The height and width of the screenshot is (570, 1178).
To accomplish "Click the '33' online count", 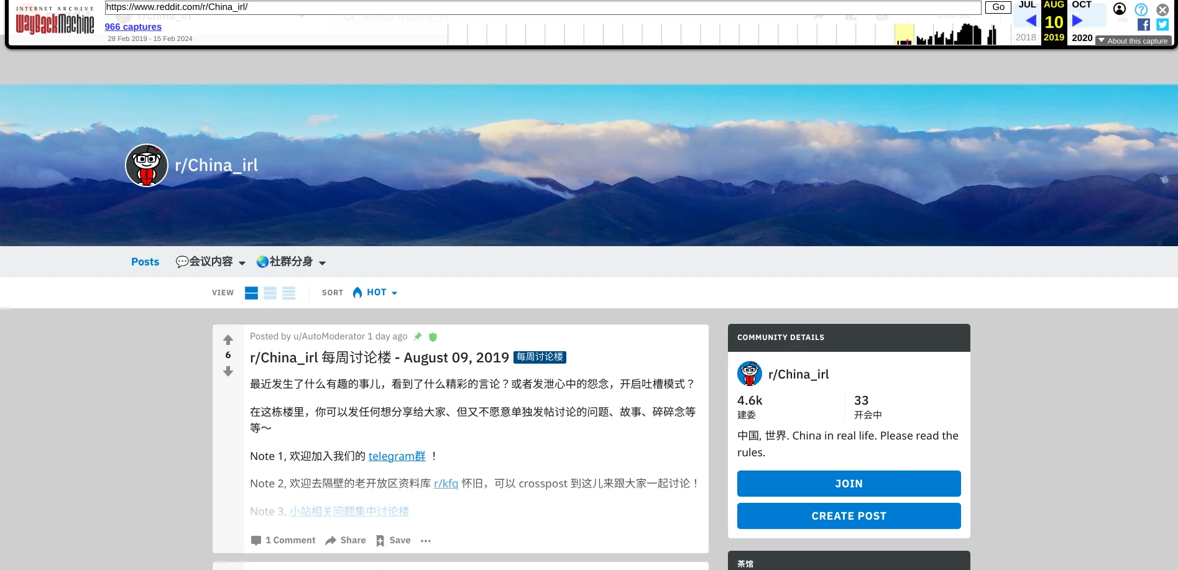I will [x=862, y=401].
